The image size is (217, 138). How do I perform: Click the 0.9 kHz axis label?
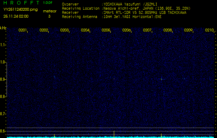click(2, 79)
